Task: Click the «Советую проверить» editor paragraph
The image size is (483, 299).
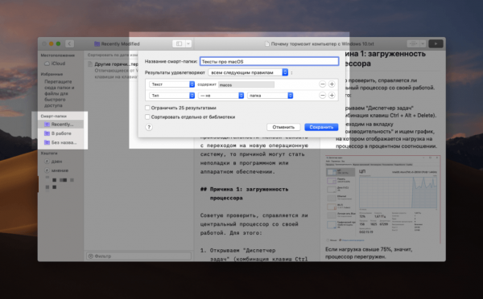Action: pos(254,224)
